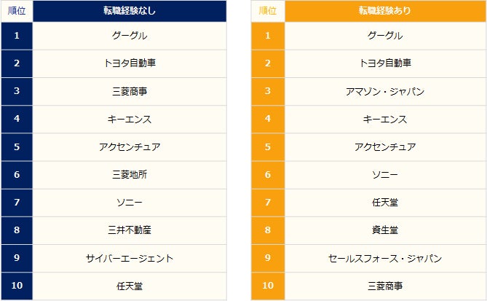Screen dimensions: 487x301
Task: Click the 転職経験あり column header
Action: pyautogui.click(x=381, y=11)
